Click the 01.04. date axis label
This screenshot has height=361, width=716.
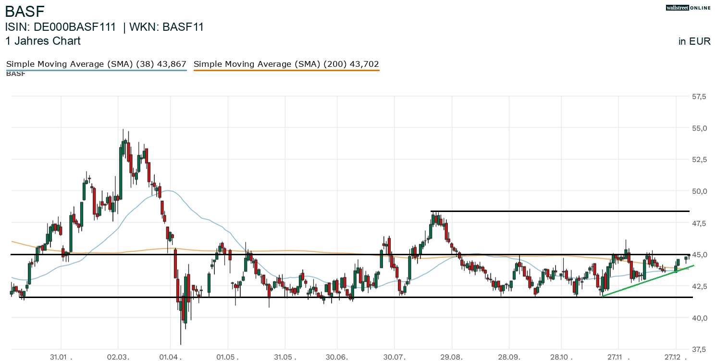[x=170, y=357]
